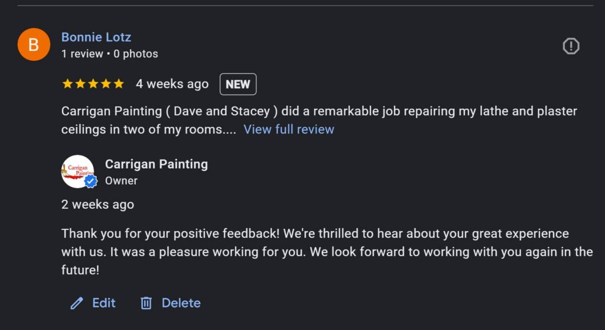The image size is (605, 330).
Task: Click the "2 weeks ago" reply timestamp
Action: (97, 205)
